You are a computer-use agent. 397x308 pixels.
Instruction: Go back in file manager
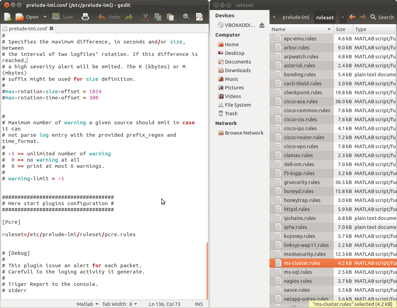(x=352, y=17)
